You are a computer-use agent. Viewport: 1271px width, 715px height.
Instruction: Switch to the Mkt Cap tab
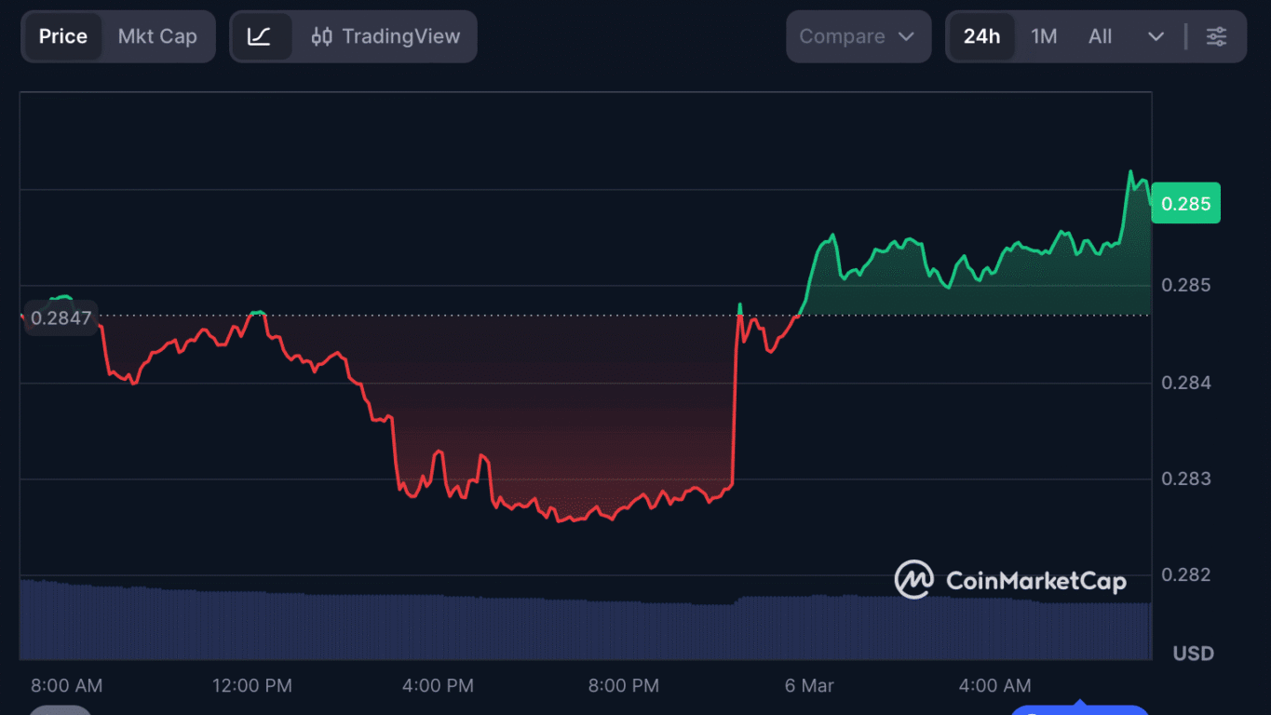157,37
